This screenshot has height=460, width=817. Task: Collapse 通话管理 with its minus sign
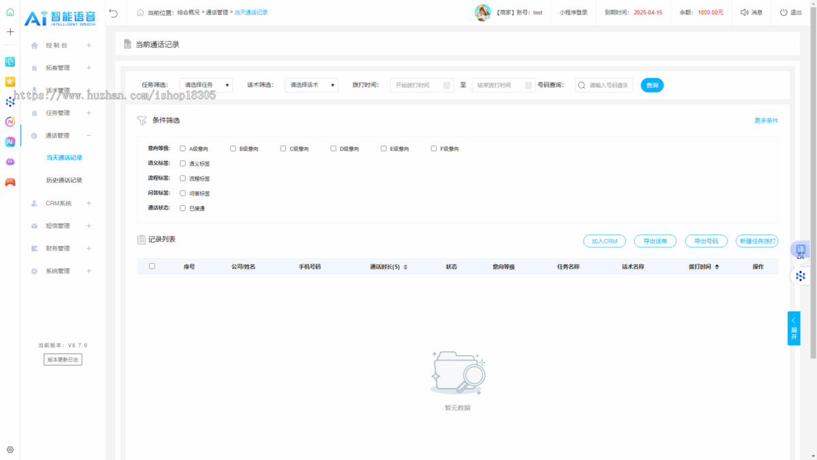pyautogui.click(x=89, y=136)
